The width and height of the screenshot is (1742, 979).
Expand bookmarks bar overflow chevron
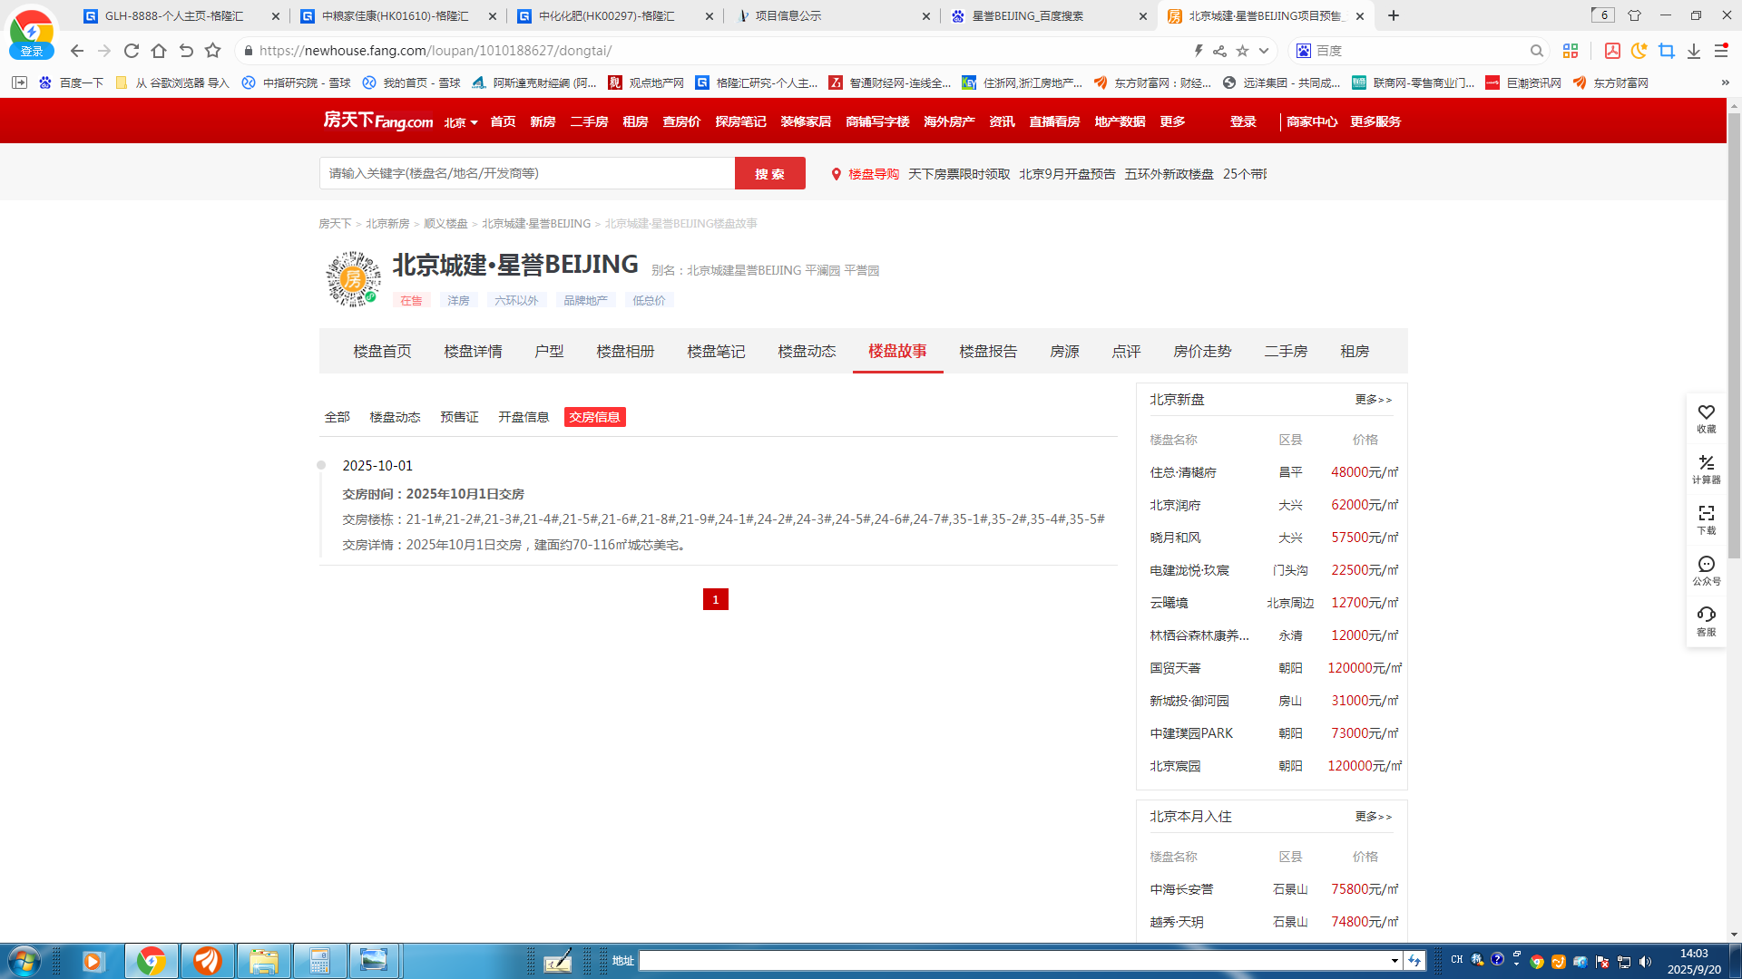pyautogui.click(x=1725, y=82)
